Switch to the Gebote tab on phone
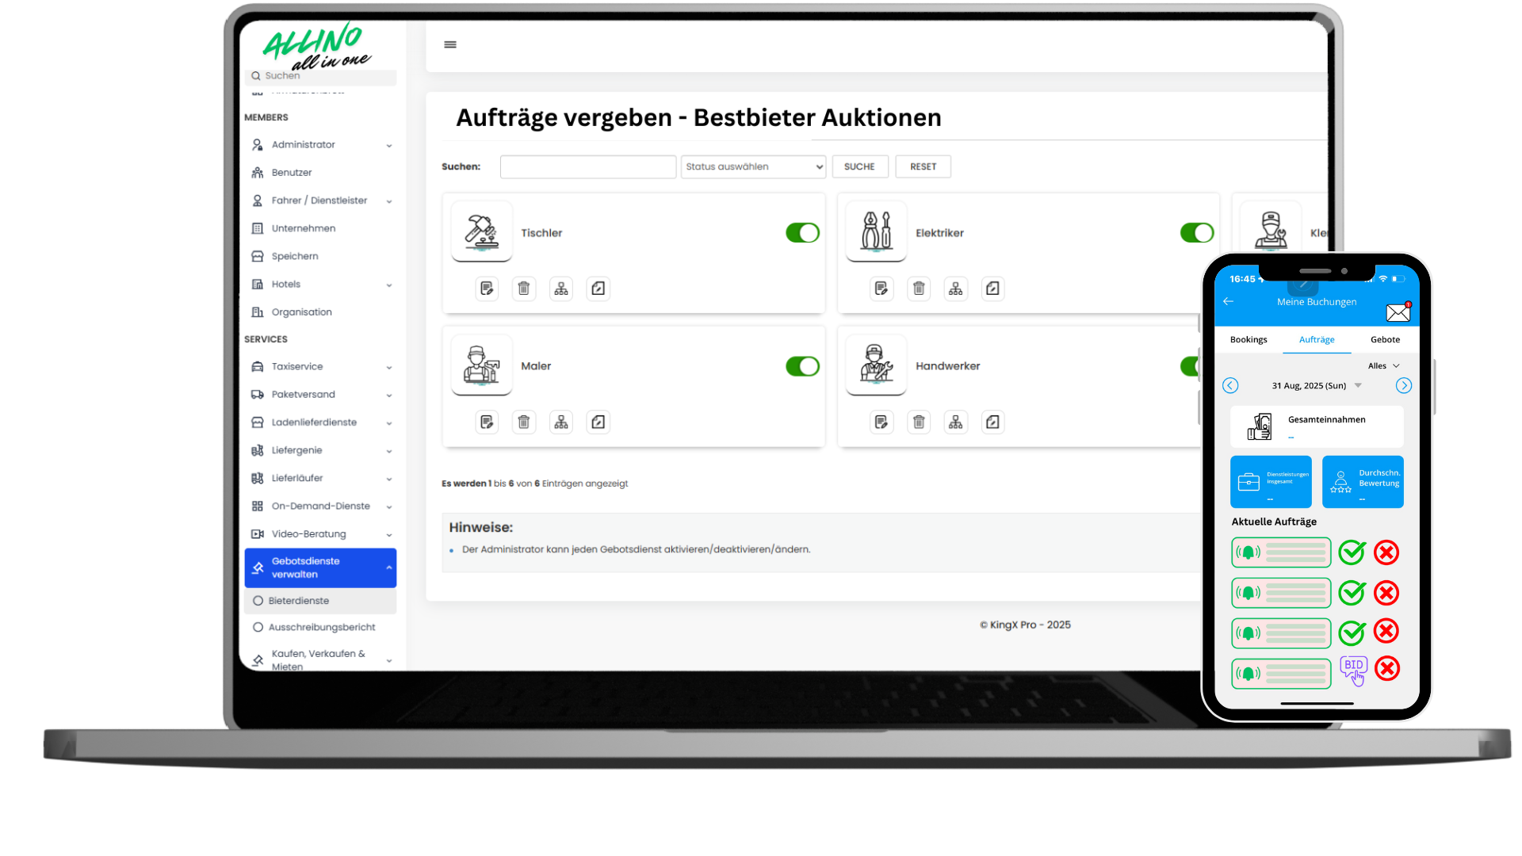1522x856 pixels. click(x=1385, y=340)
